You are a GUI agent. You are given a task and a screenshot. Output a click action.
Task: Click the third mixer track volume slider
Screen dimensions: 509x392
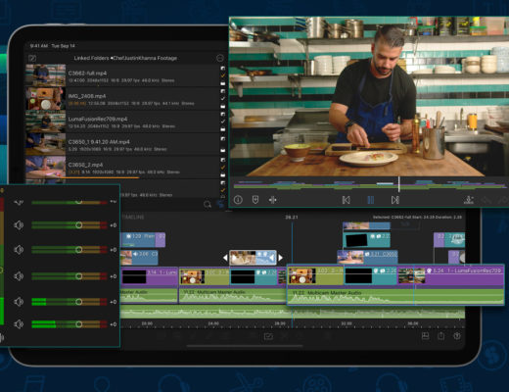point(69,250)
